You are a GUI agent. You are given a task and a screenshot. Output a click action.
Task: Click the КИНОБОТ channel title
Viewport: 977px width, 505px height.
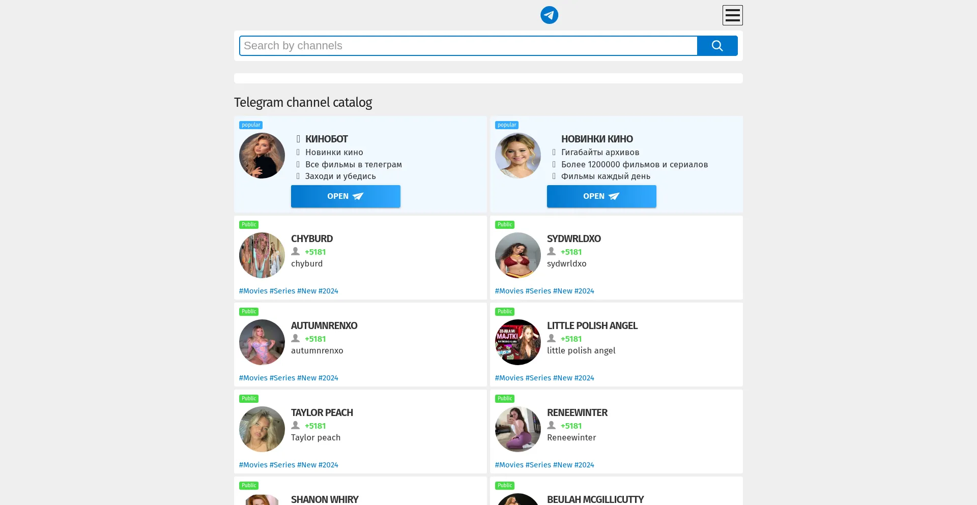click(x=327, y=139)
